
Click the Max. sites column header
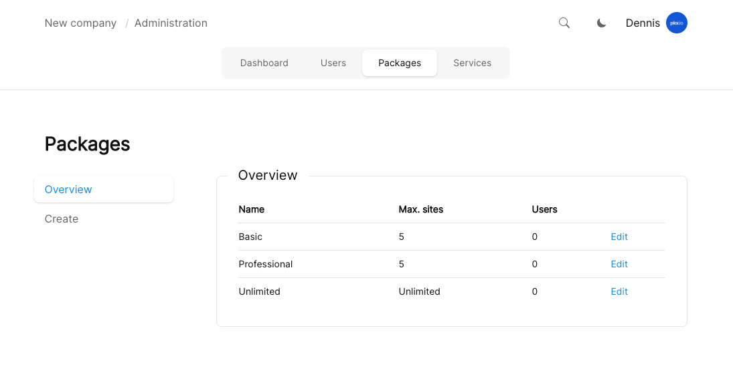(x=420, y=209)
